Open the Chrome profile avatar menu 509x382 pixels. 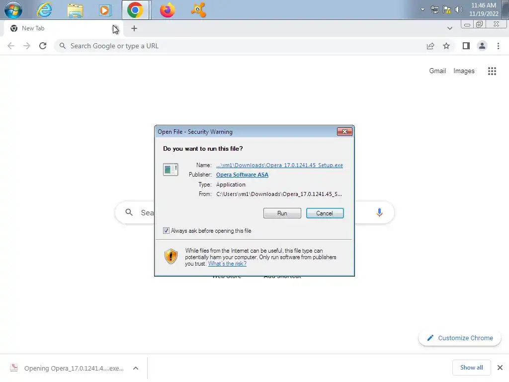[482, 46]
